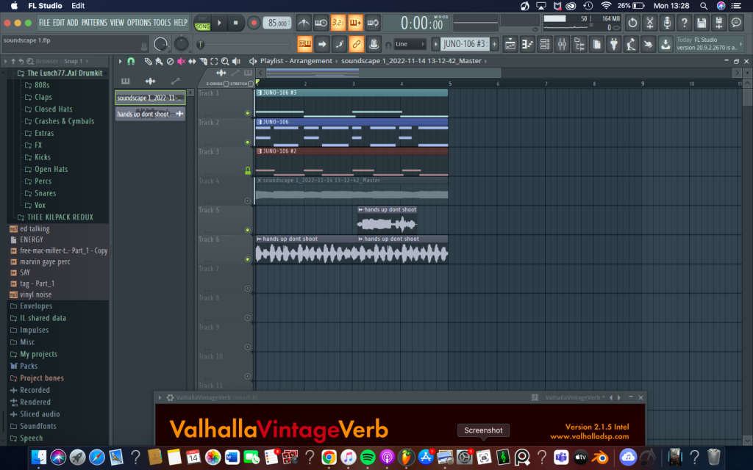
Task: Open the piano roll view
Action: [527, 44]
